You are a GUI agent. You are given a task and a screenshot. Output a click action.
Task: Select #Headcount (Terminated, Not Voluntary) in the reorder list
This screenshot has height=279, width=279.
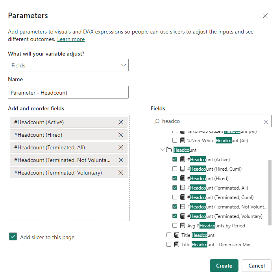pyautogui.click(x=62, y=160)
